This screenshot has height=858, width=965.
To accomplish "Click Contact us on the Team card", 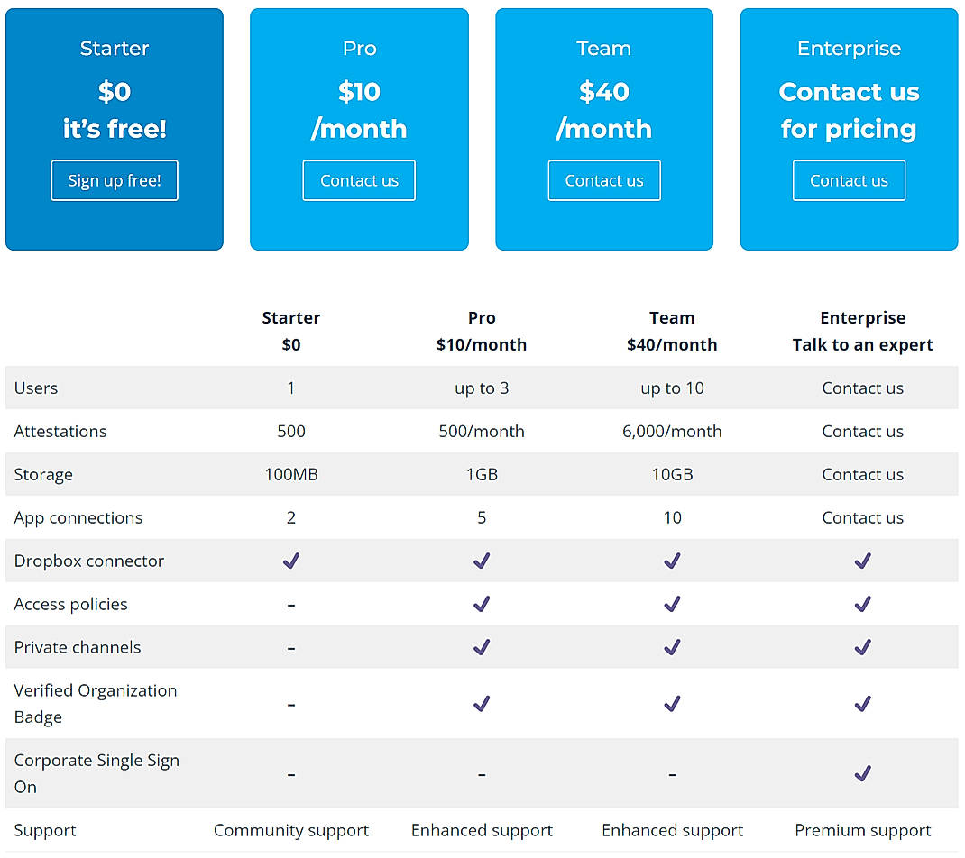I will point(603,180).
